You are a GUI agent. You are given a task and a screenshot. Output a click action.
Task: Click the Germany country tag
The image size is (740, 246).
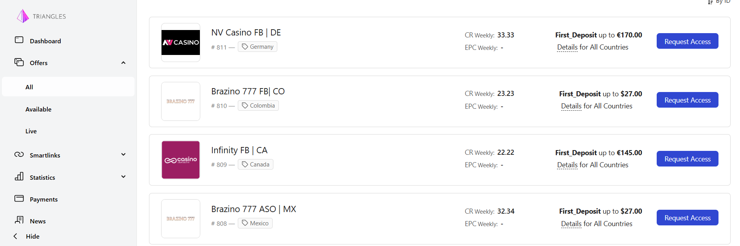point(257,47)
